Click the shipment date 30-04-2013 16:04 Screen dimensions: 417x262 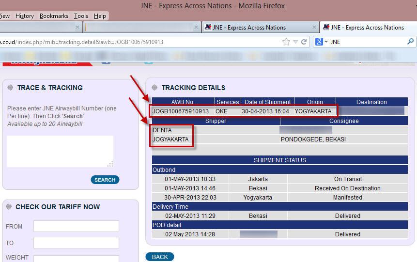pos(265,111)
